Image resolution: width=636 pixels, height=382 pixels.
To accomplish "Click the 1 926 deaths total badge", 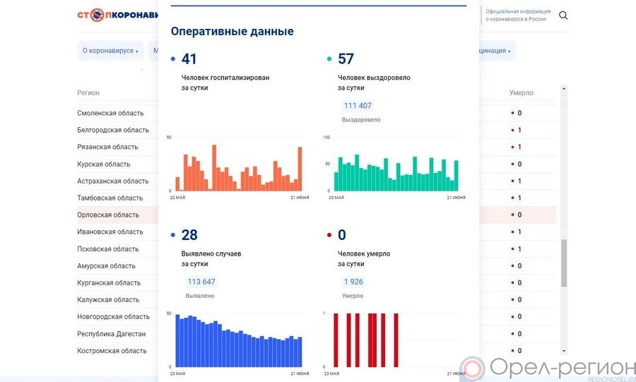I will pyautogui.click(x=353, y=282).
